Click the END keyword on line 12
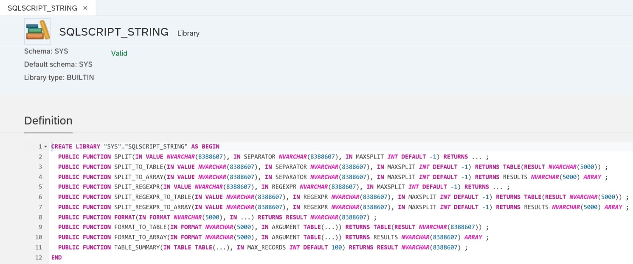Screen dimensions: 633x264 [57, 257]
